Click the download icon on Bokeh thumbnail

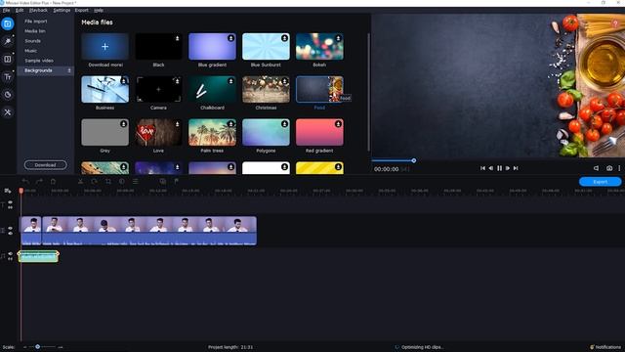coord(338,38)
